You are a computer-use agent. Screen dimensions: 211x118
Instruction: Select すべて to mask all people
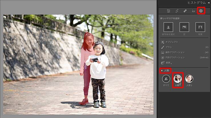click(x=166, y=79)
